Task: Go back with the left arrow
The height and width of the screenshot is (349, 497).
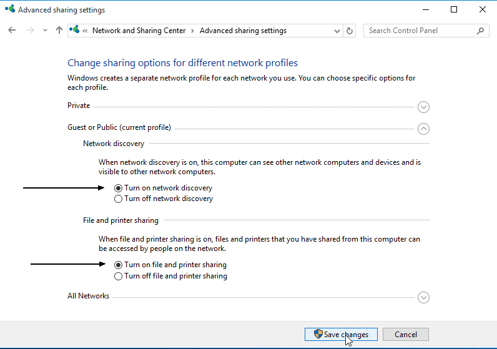Action: click(x=12, y=31)
